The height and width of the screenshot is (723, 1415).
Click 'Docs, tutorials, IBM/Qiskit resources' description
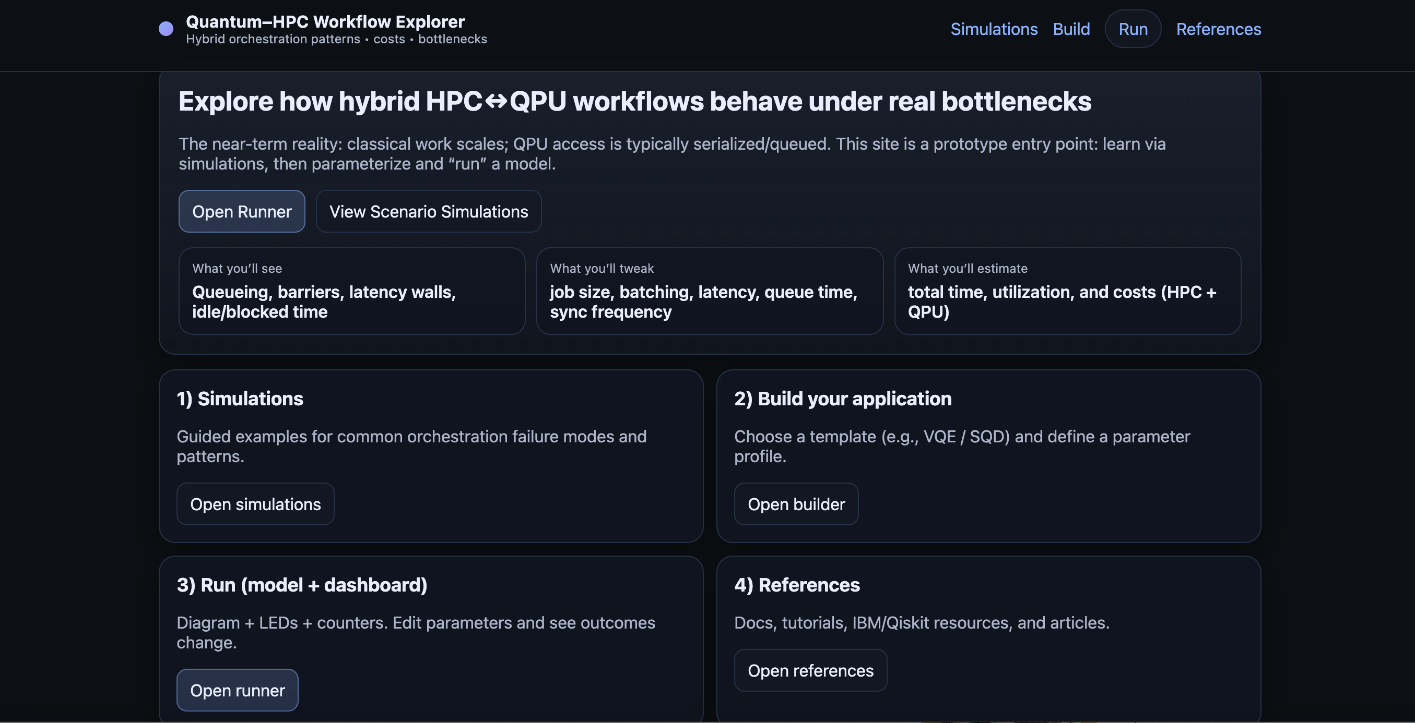(922, 622)
